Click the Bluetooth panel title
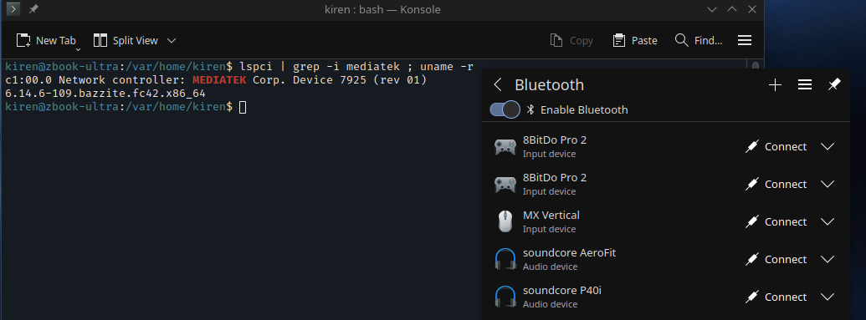The width and height of the screenshot is (866, 320). (549, 85)
